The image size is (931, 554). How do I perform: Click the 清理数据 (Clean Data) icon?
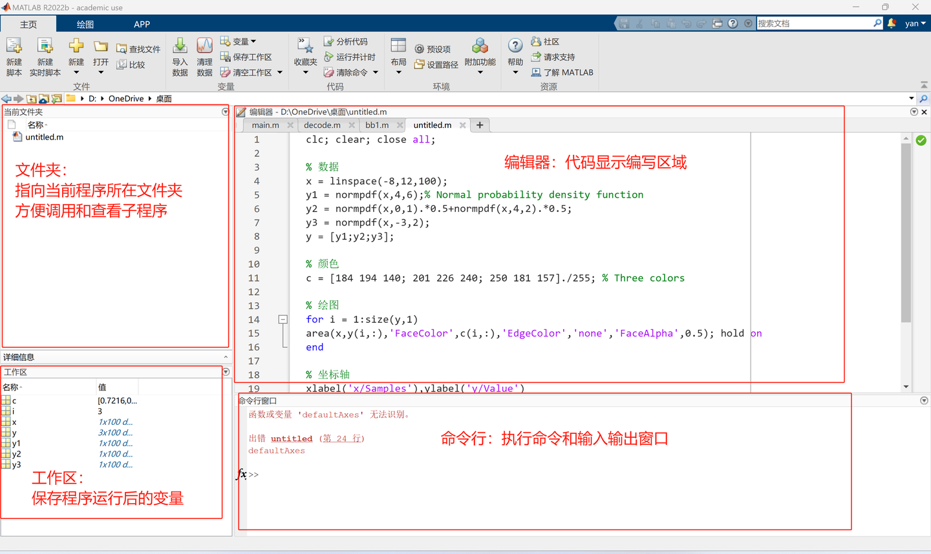pyautogui.click(x=204, y=46)
